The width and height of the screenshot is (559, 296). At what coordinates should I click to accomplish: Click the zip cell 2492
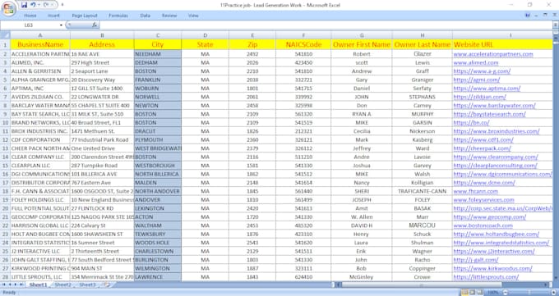point(252,54)
